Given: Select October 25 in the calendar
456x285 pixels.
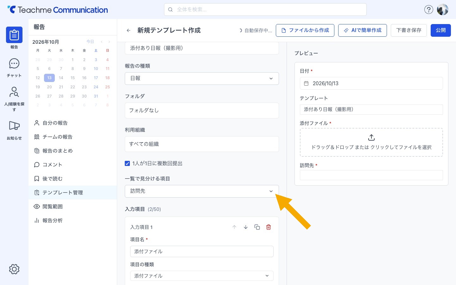Looking at the screenshot, I should click(x=108, y=87).
